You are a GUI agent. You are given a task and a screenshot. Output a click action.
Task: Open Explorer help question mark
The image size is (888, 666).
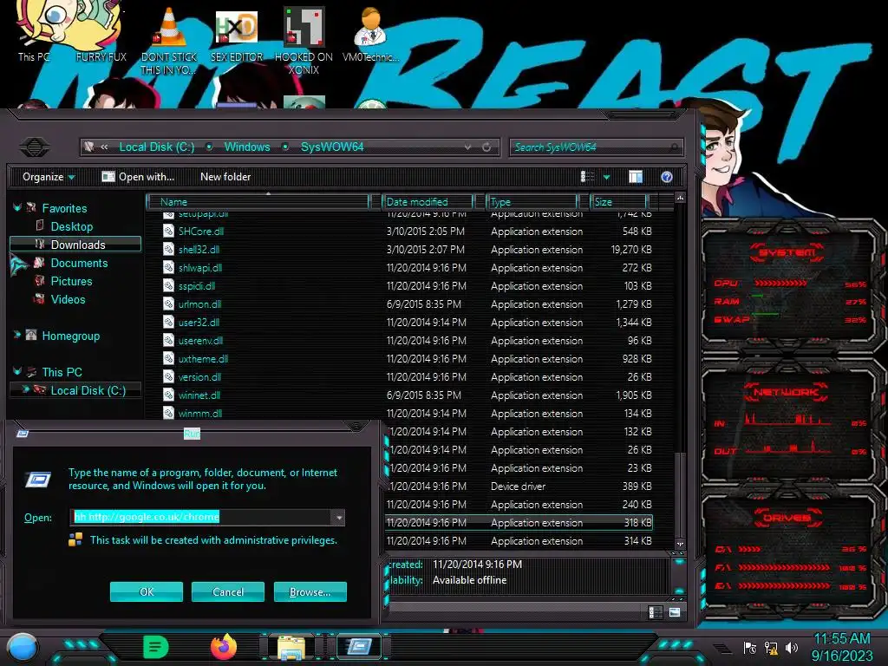pos(667,177)
